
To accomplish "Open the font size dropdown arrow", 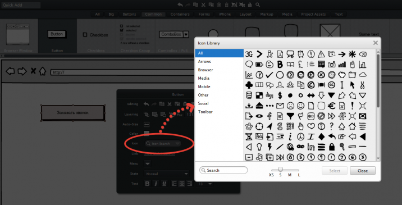I will click(x=210, y=184).
